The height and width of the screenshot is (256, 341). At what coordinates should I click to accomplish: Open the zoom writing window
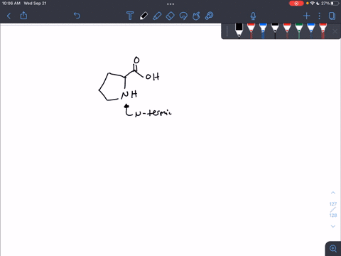click(333, 248)
